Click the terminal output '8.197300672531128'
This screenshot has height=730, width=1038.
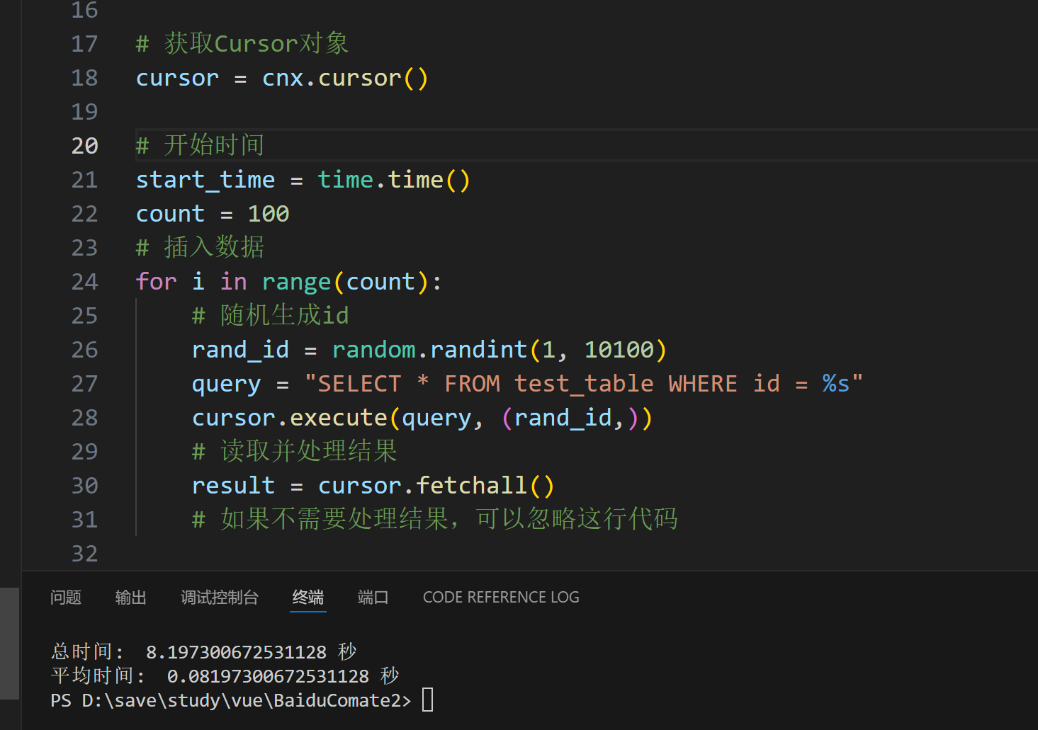coord(237,652)
